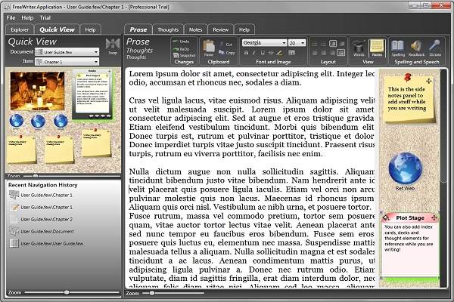Start Dictate with the microphone icon
This screenshot has width=454, height=302.
click(x=435, y=48)
